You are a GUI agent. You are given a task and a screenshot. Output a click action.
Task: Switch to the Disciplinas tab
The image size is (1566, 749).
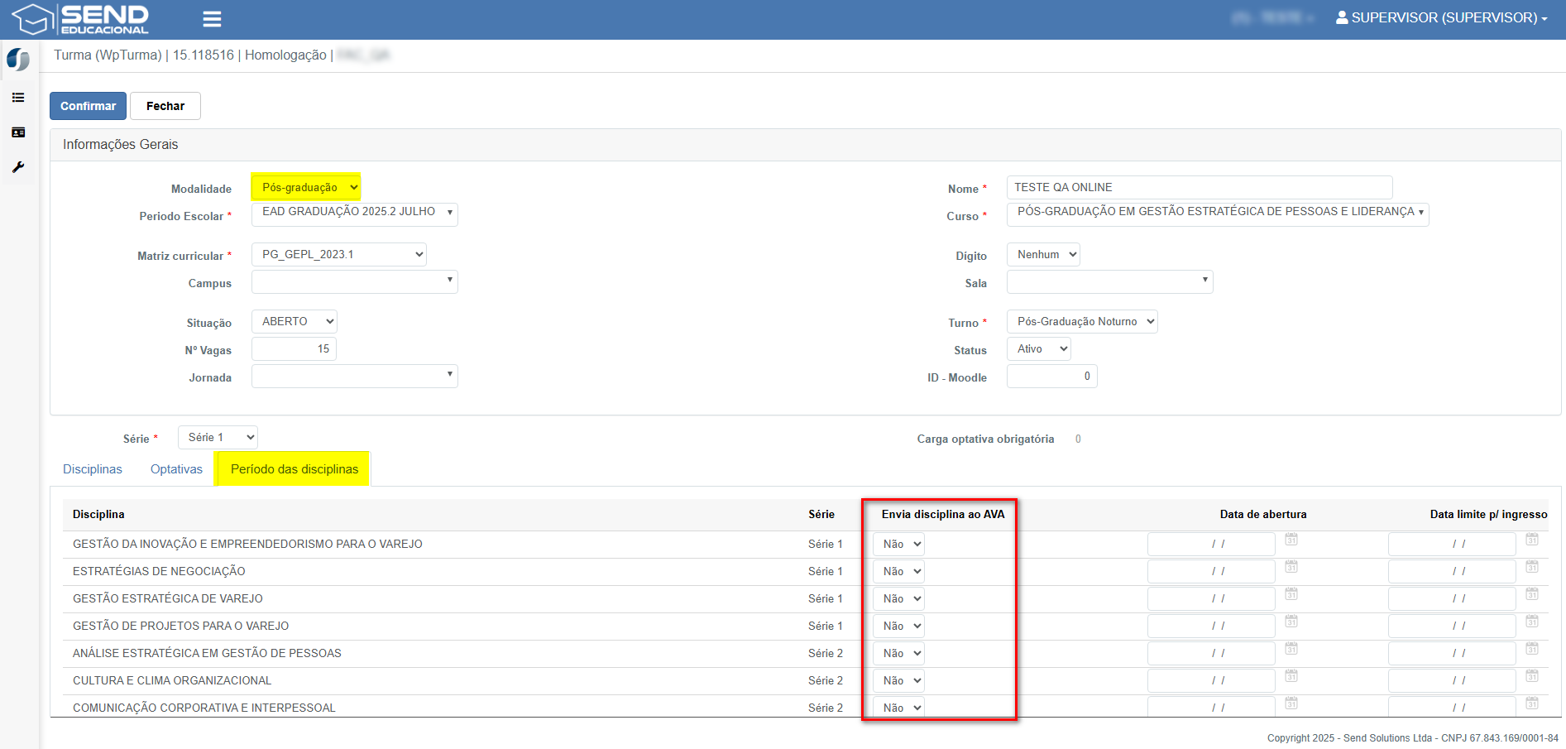[x=93, y=469]
